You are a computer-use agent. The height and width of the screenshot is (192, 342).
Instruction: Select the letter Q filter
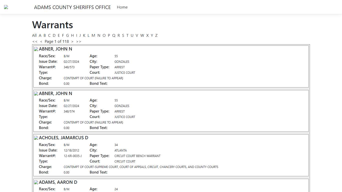[114, 35]
